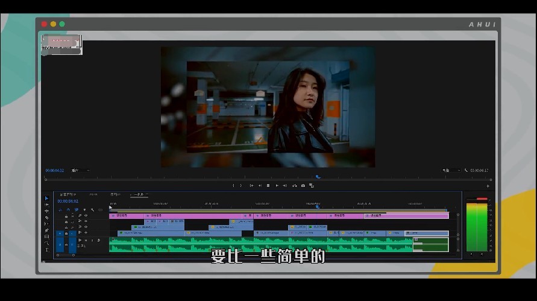Select the Razor tool
Viewport: 537px width, 301px height.
(x=46, y=217)
